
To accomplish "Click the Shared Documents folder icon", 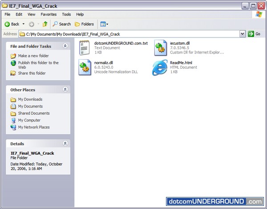I will pos(13,113).
